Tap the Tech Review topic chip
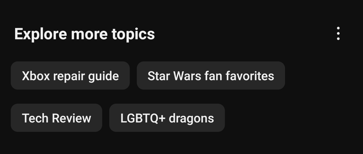Viewport: 363px width, 154px height. (56, 118)
